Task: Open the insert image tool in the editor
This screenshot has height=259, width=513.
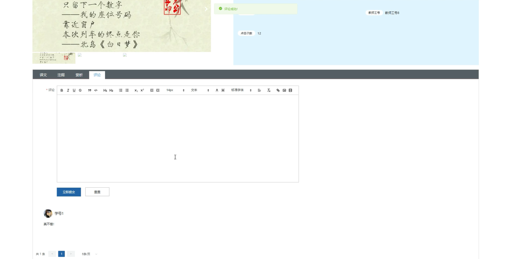Action: click(x=284, y=90)
